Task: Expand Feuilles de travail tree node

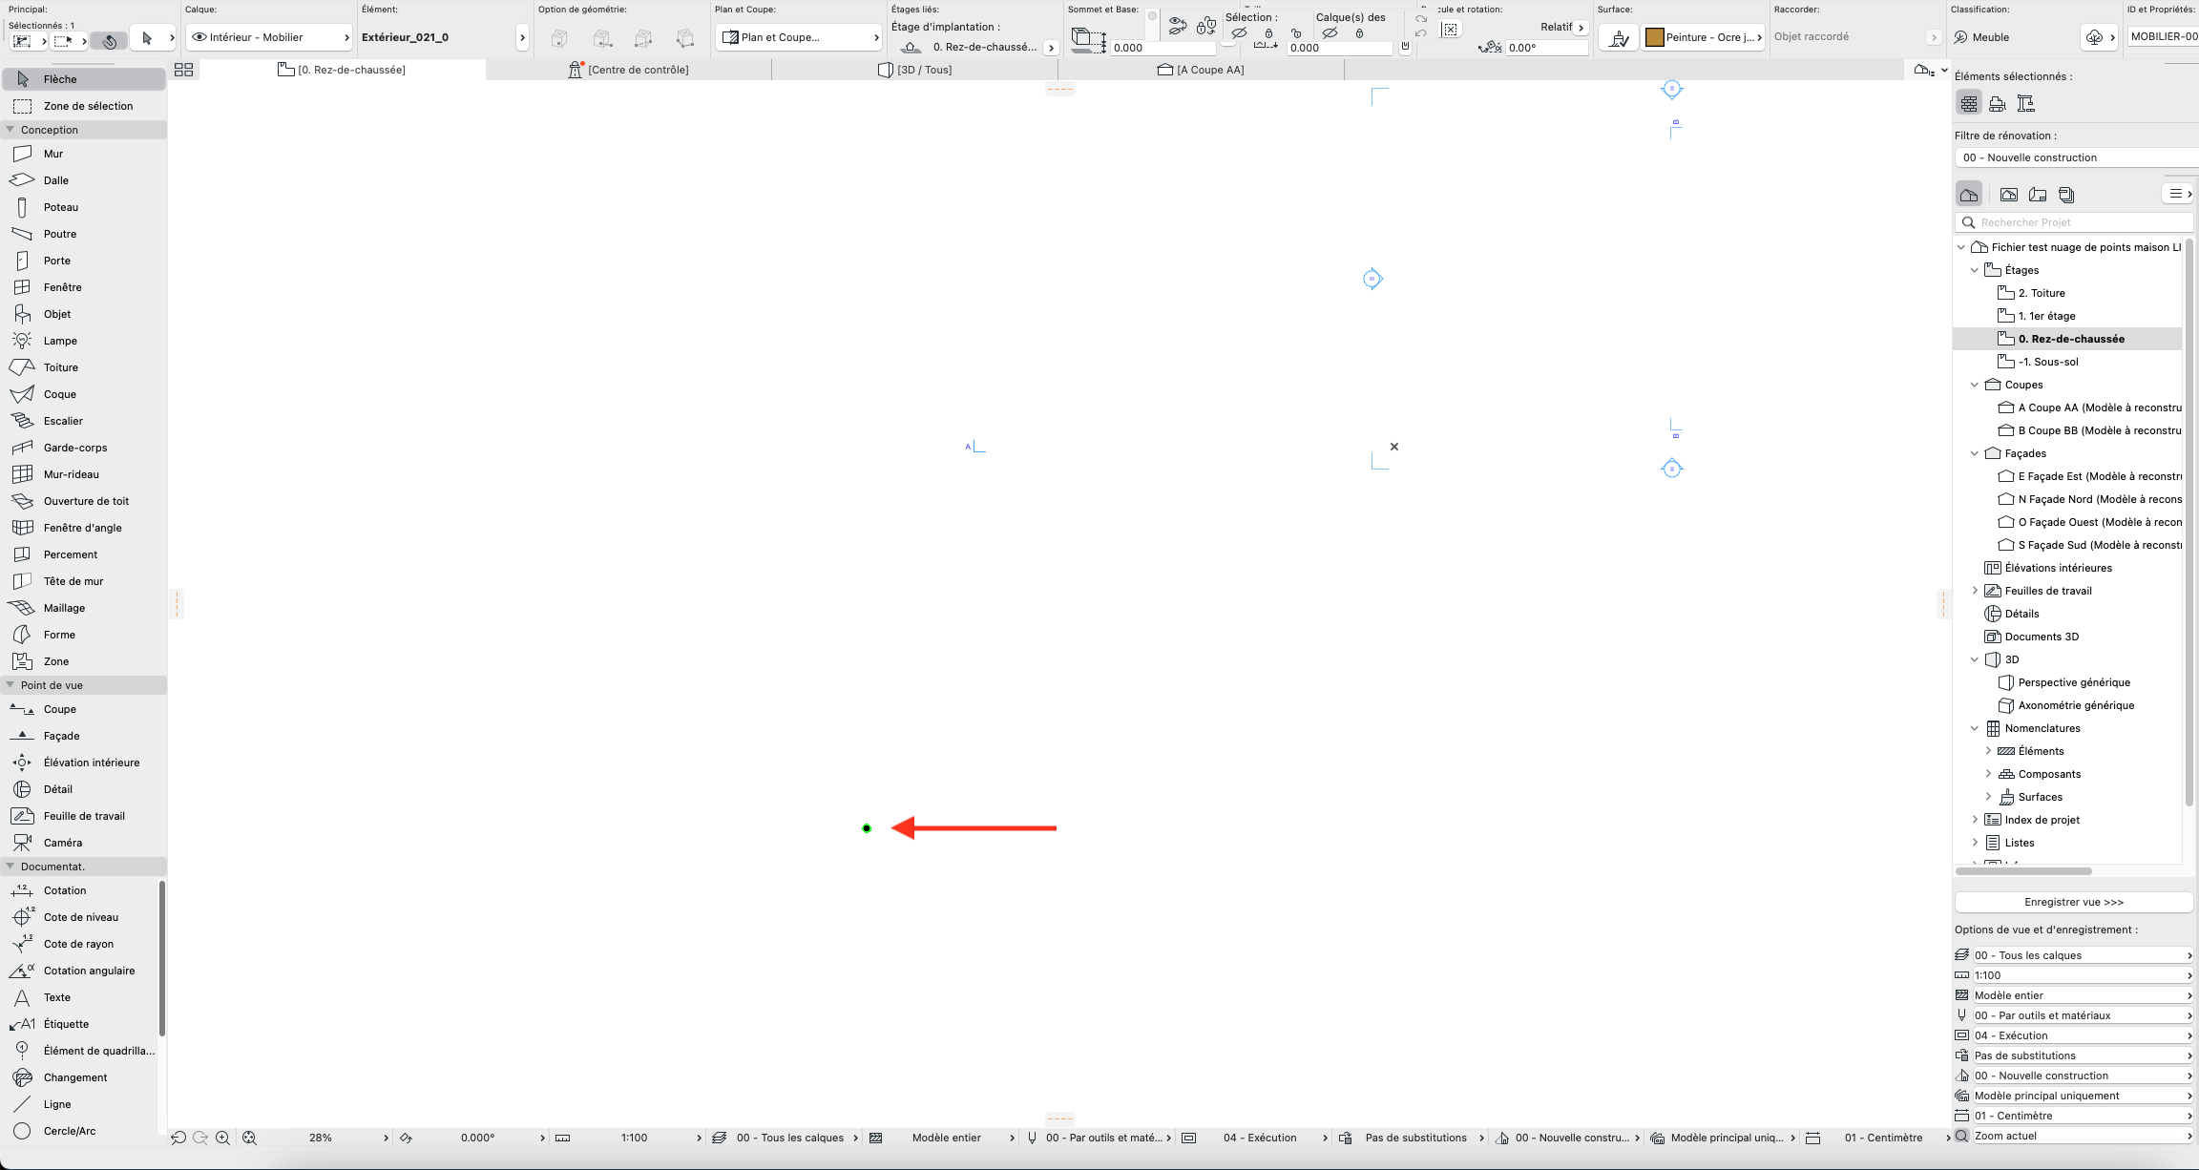Action: [x=1975, y=591]
